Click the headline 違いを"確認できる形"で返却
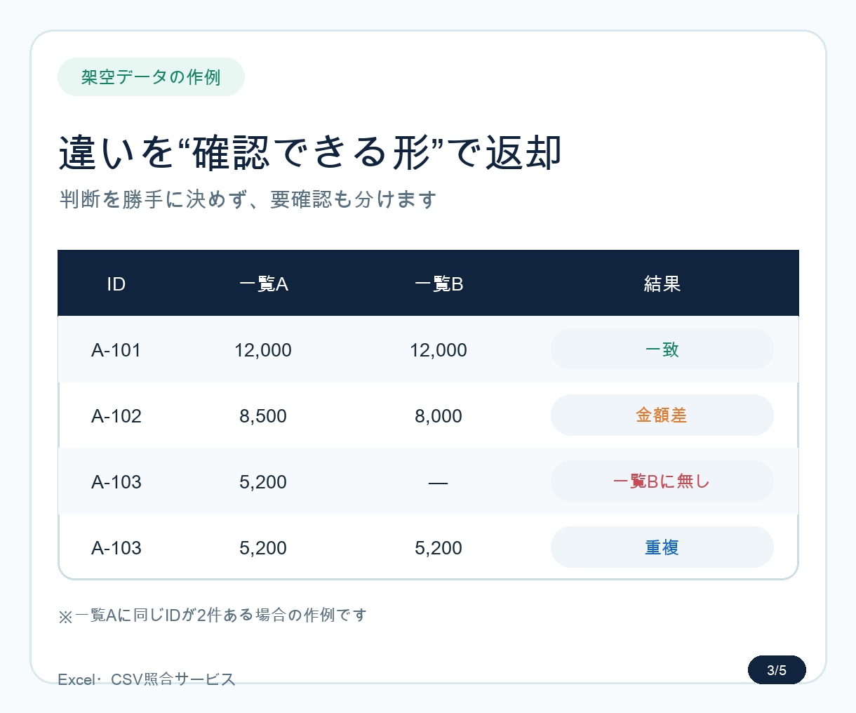 click(310, 152)
